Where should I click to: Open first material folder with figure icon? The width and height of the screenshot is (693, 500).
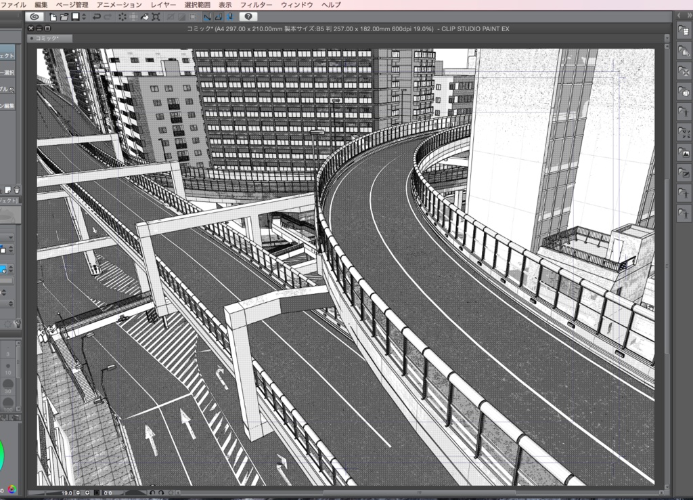[x=684, y=112]
